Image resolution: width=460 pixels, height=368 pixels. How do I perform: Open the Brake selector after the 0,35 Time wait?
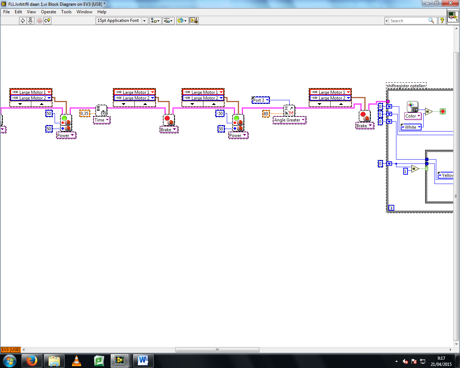[x=169, y=129]
